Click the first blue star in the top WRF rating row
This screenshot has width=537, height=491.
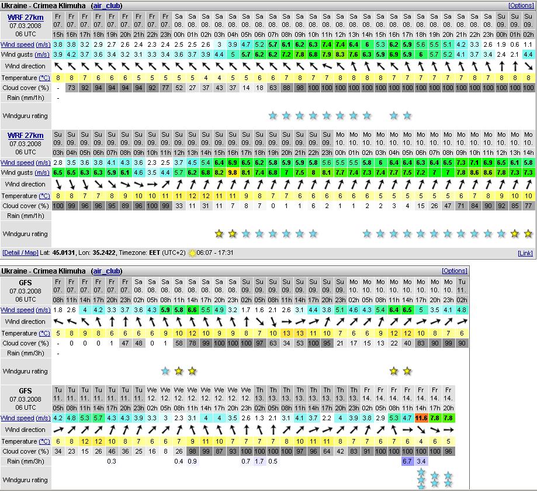coord(273,116)
